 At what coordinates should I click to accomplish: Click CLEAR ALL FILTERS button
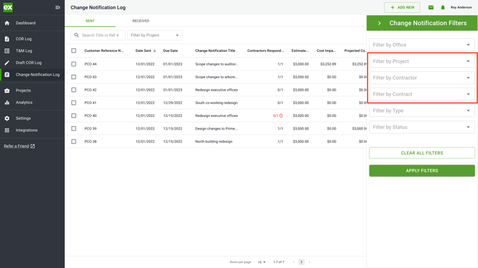[422, 153]
